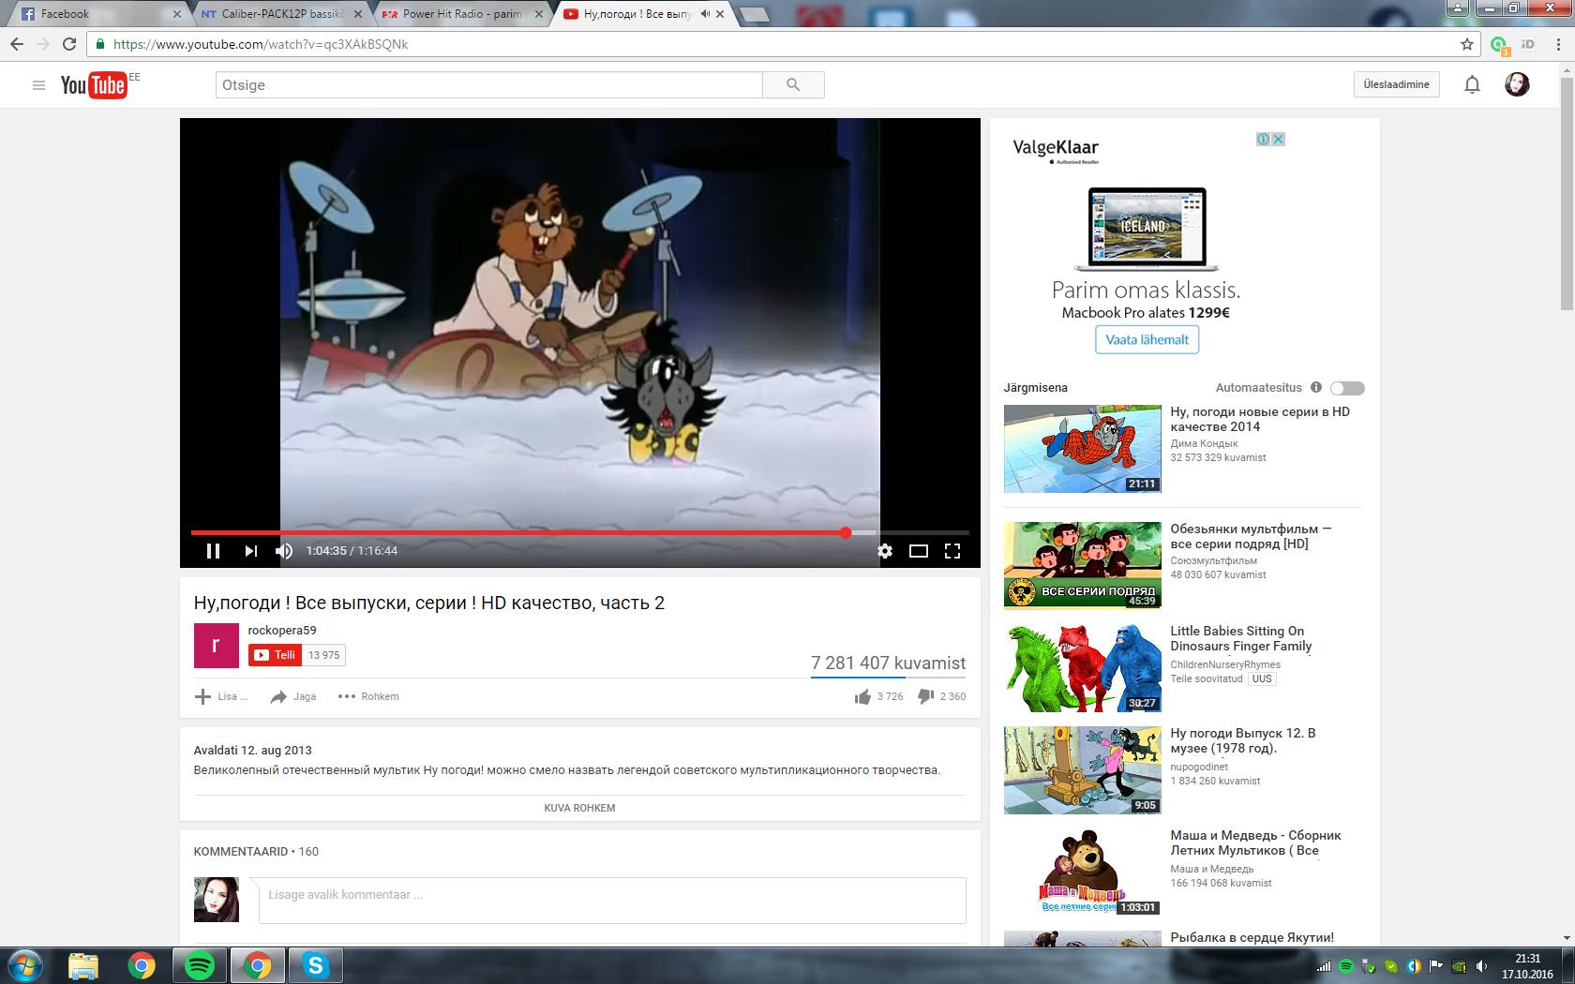The height and width of the screenshot is (984, 1575).
Task: Mute audio on the Ну,погоди tab
Action: point(705,14)
